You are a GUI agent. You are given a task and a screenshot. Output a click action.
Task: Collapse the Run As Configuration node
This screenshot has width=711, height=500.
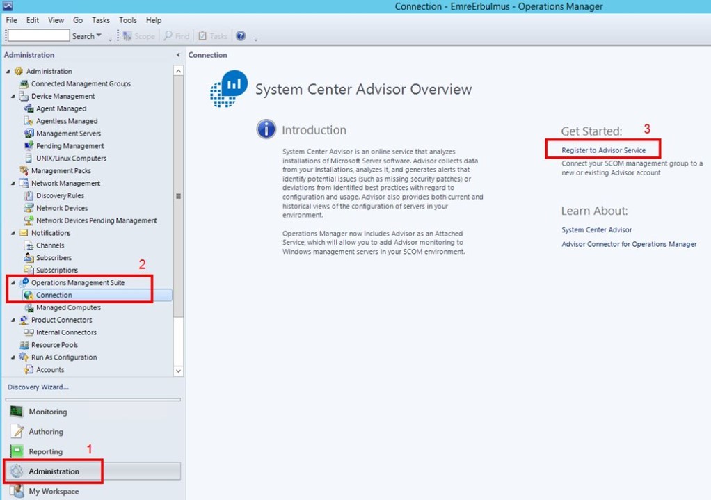(13, 357)
